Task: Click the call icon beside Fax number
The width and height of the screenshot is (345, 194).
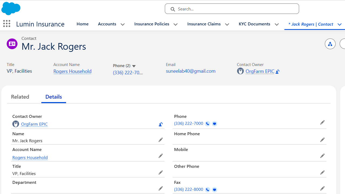Action: 208,190
